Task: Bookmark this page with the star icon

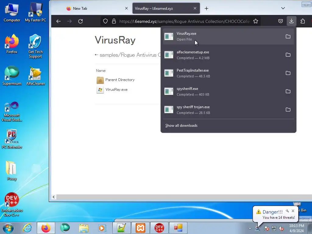Action: 256,21
